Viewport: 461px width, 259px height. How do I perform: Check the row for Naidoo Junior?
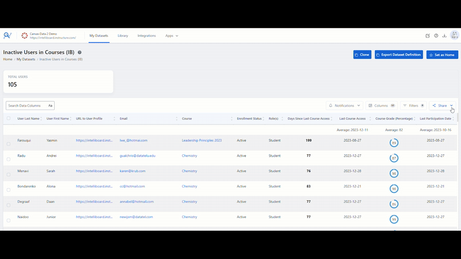9,220
